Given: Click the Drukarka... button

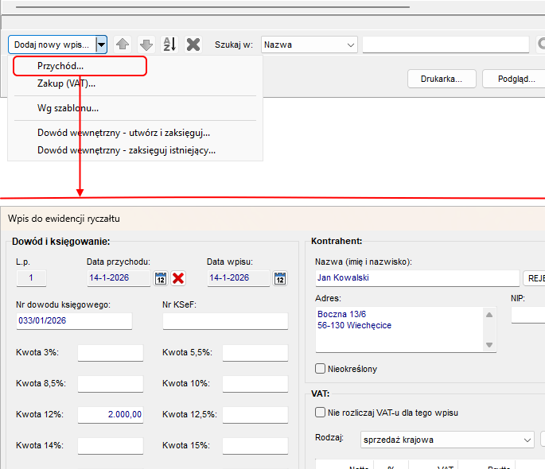Looking at the screenshot, I should click(442, 79).
